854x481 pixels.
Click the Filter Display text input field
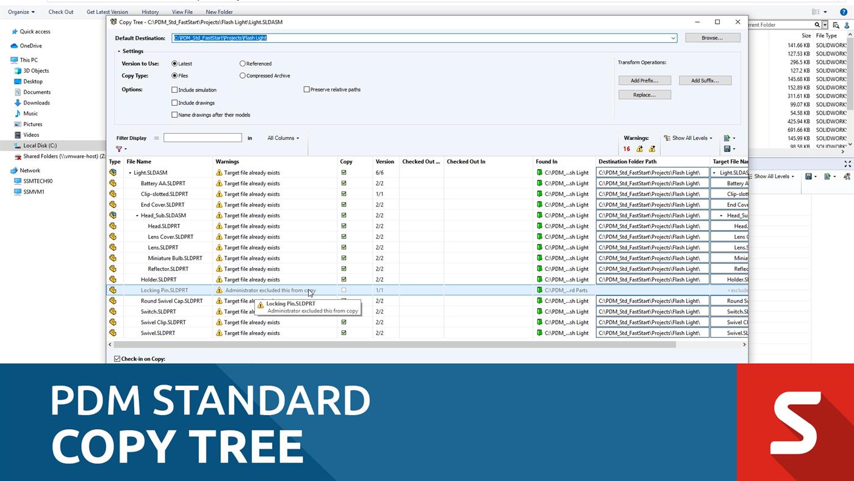(203, 138)
